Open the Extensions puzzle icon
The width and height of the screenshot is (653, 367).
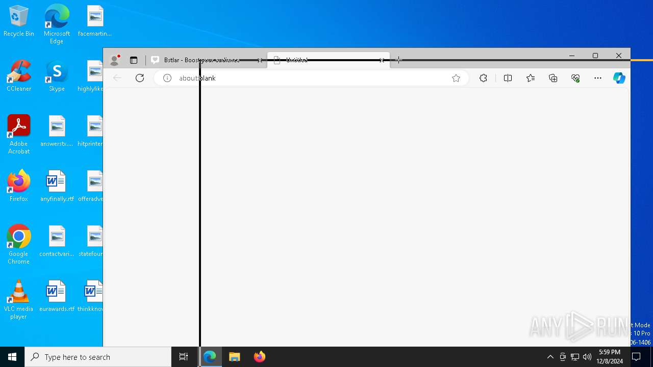(483, 78)
